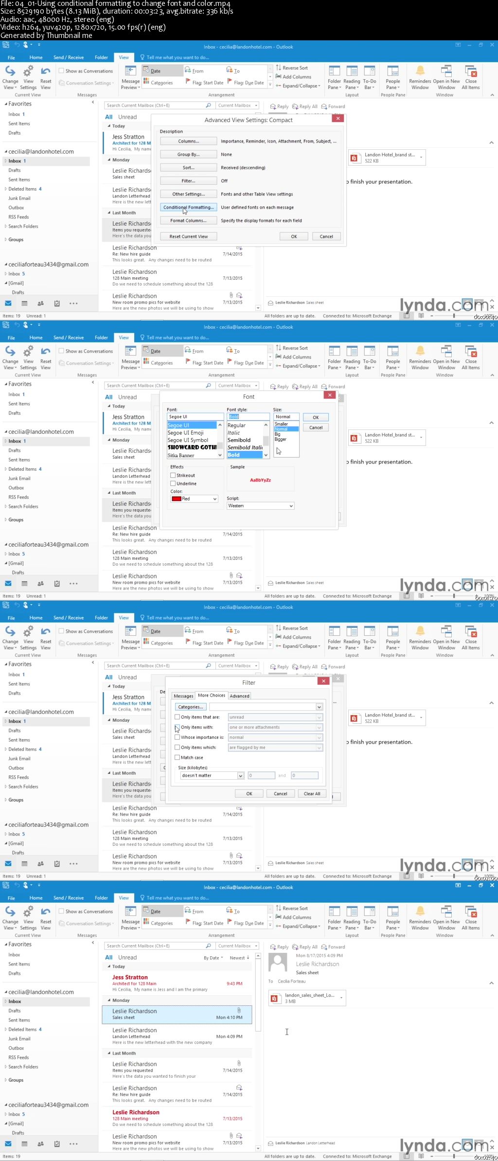Image resolution: width=498 pixels, height=1161 pixels.
Task: Open Folder ribbon tab in frame without dialogs
Action: 101,898
